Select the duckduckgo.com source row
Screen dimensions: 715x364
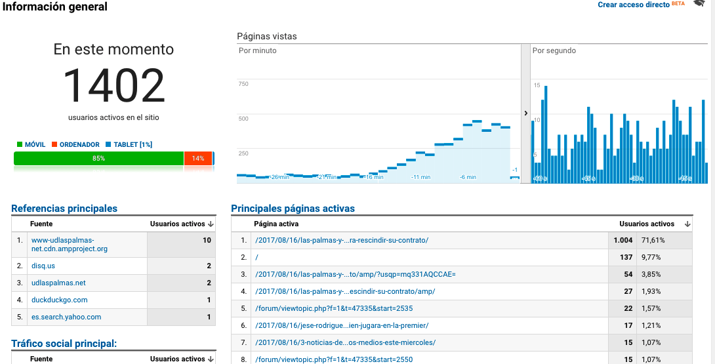(x=59, y=300)
